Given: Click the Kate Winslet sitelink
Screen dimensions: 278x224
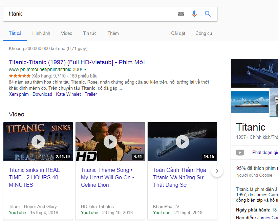Looking at the screenshot, I should 68,94.
